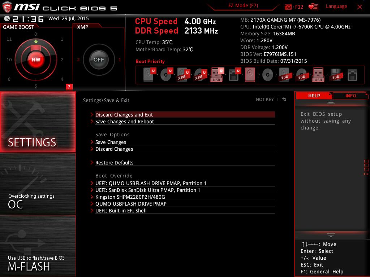Select the UEFI network boot priority icon

(235, 75)
